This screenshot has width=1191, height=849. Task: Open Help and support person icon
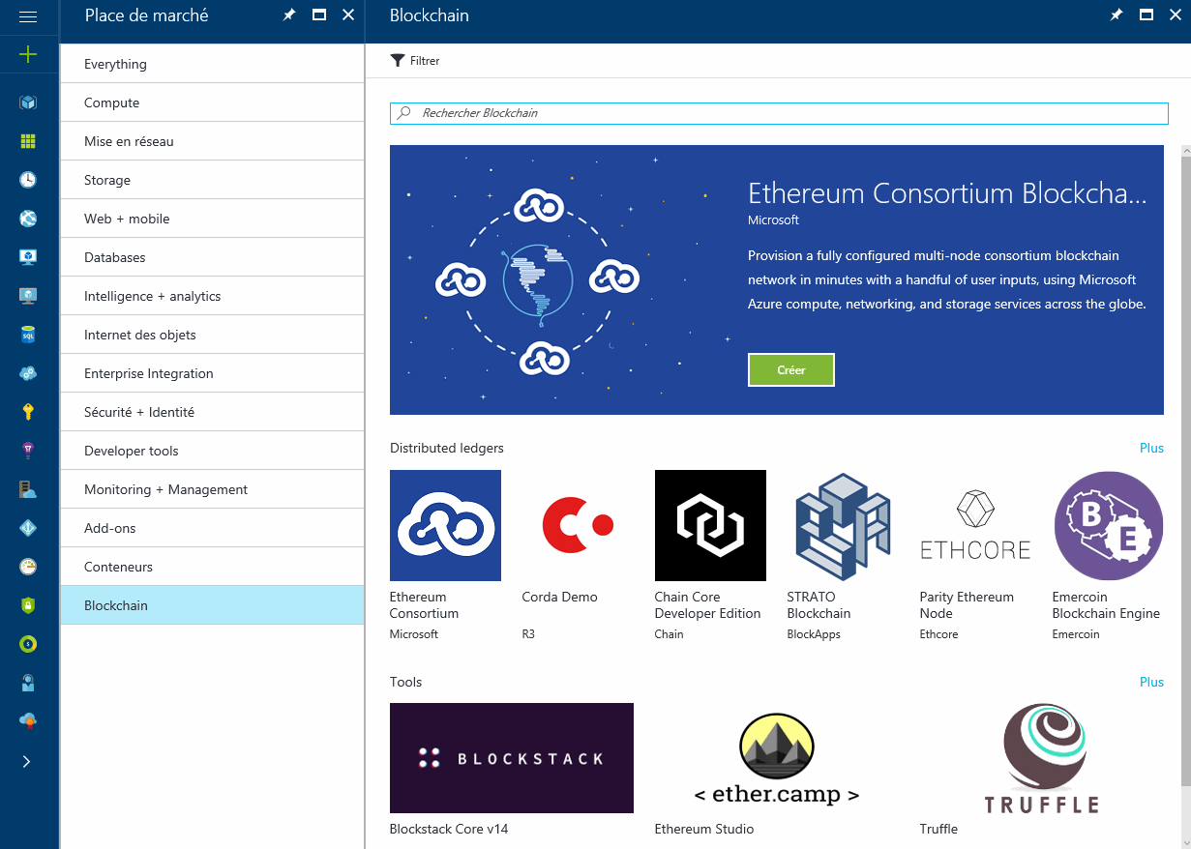27,683
